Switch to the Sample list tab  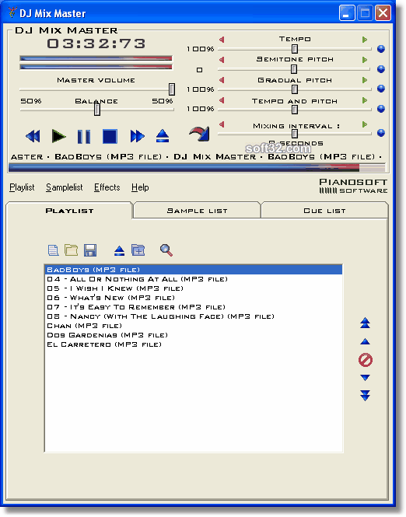pyautogui.click(x=197, y=211)
